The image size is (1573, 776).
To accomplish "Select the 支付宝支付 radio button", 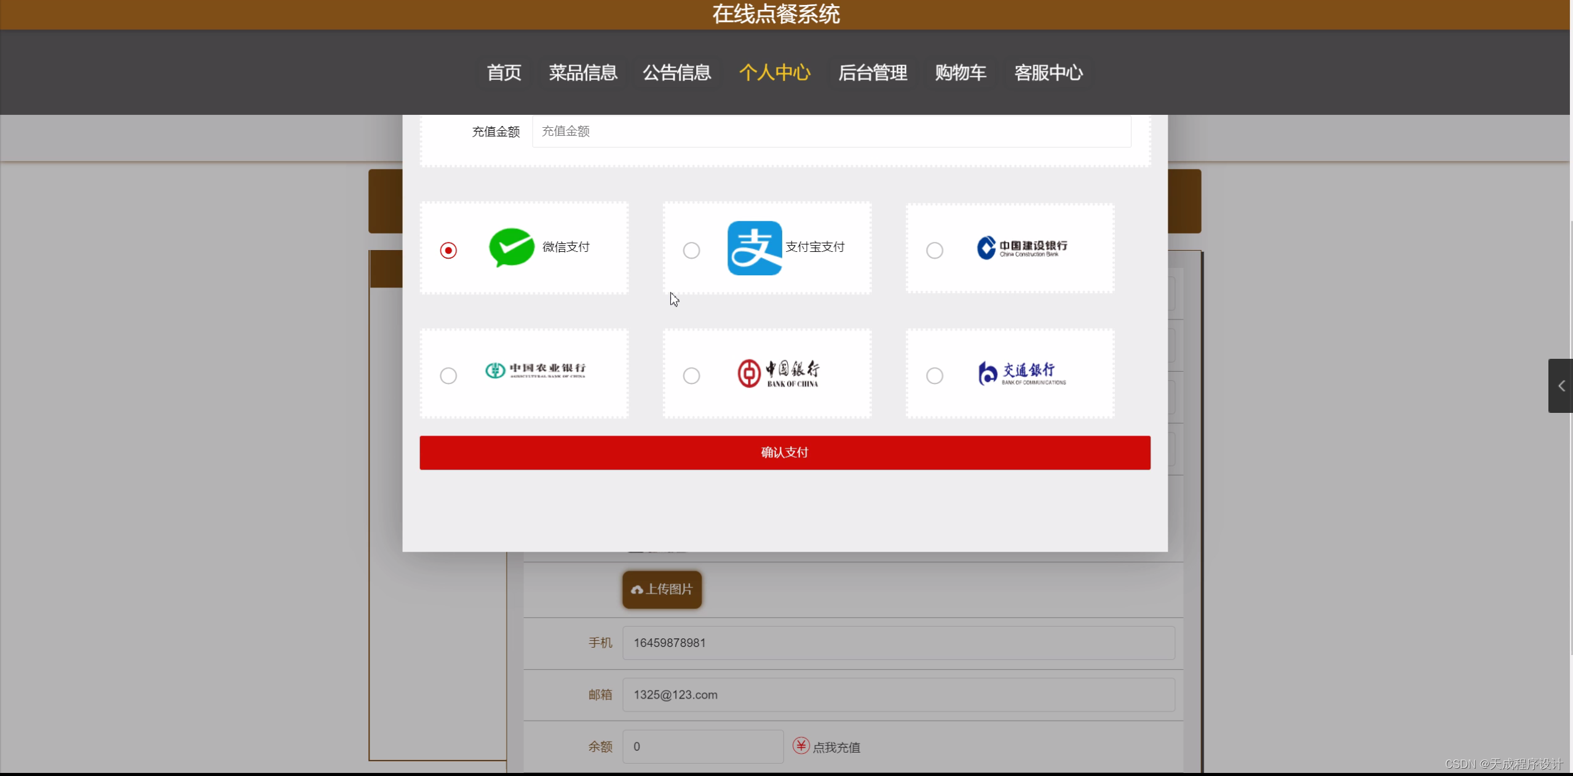I will click(691, 251).
